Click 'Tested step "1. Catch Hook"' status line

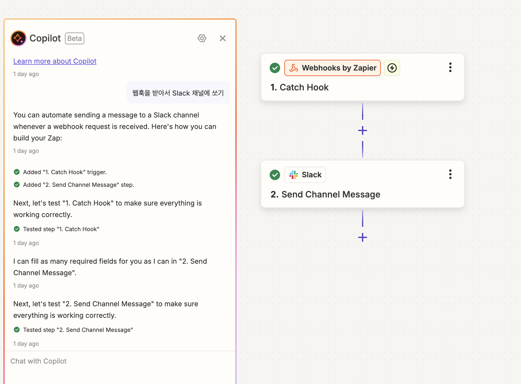57,229
